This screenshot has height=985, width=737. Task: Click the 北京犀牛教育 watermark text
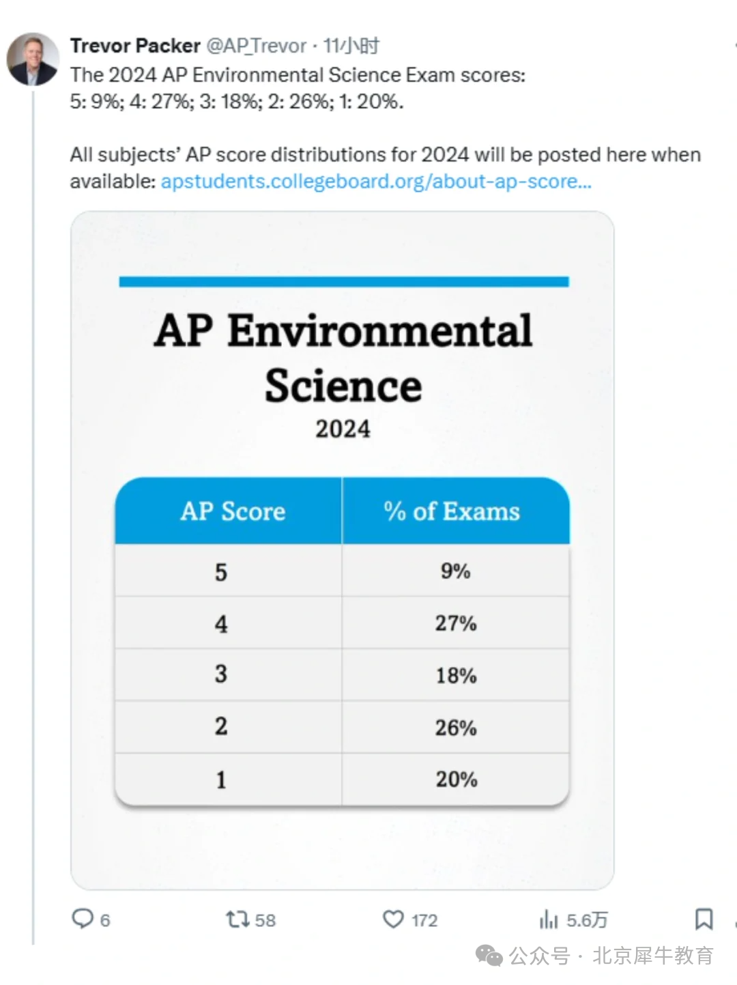[x=652, y=956]
